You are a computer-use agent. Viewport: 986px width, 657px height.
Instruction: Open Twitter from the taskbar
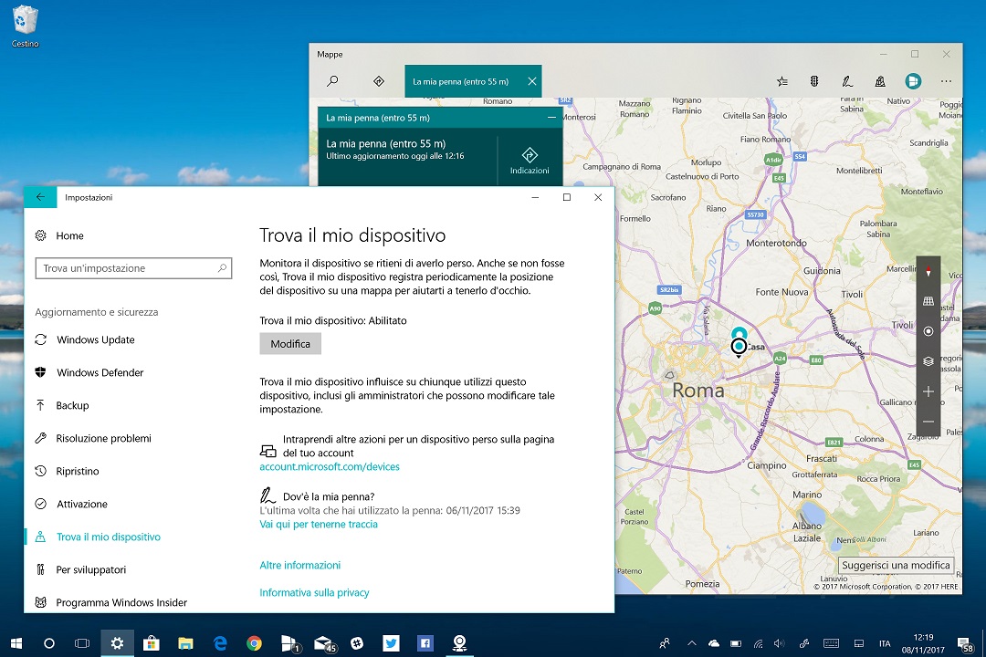click(391, 643)
